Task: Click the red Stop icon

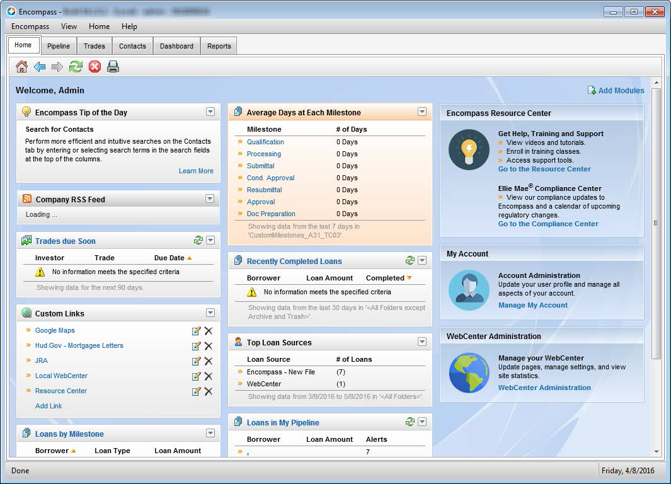Action: (95, 67)
